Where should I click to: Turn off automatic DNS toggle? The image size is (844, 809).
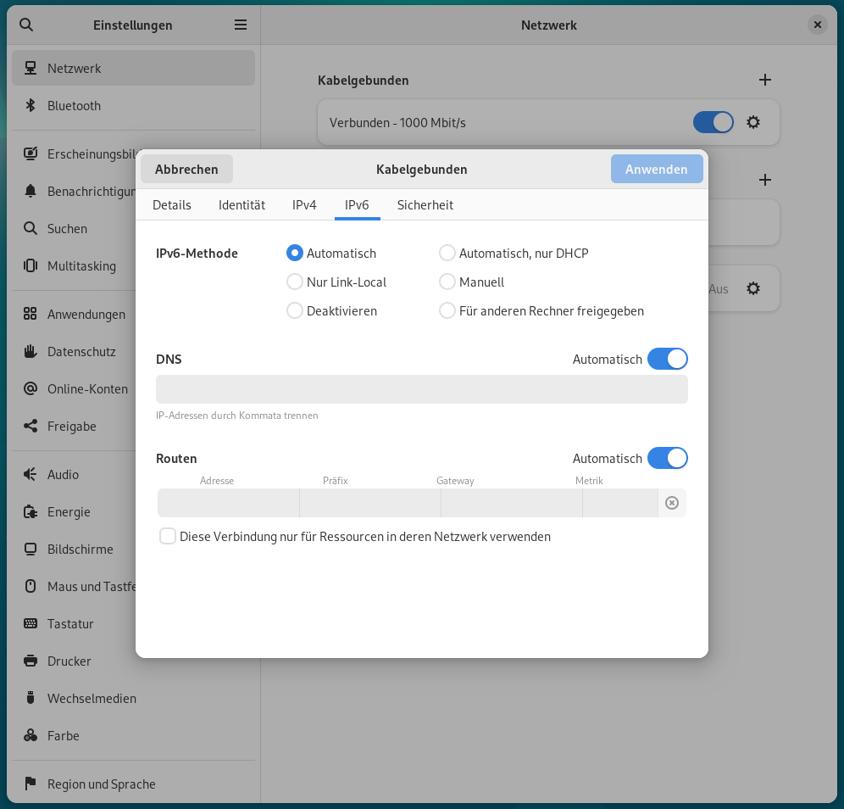coord(667,359)
